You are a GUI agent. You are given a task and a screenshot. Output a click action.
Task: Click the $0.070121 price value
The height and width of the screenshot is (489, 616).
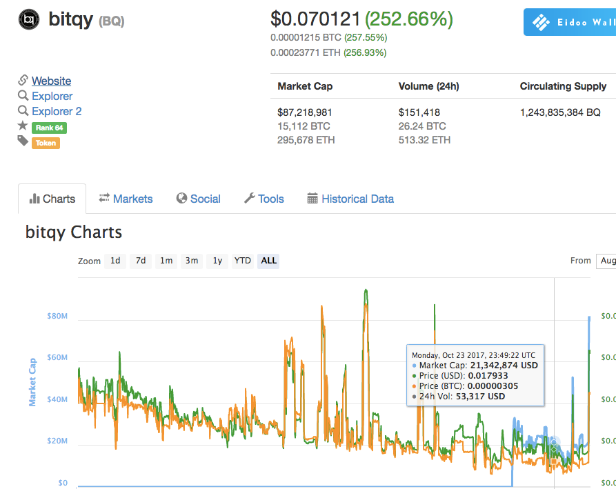click(x=315, y=19)
